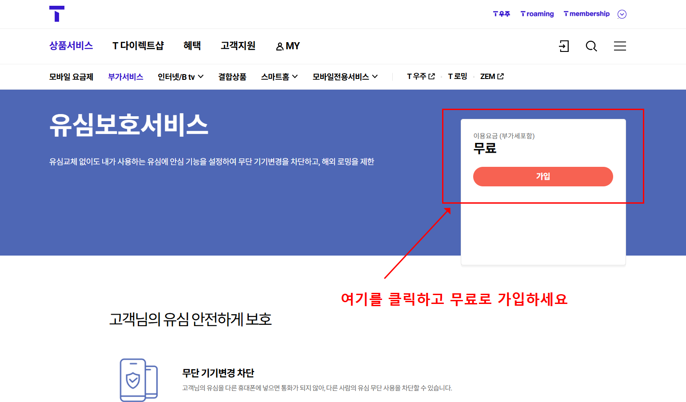The width and height of the screenshot is (686, 402).
Task: Open the hamburger full menu icon
Action: tap(620, 46)
